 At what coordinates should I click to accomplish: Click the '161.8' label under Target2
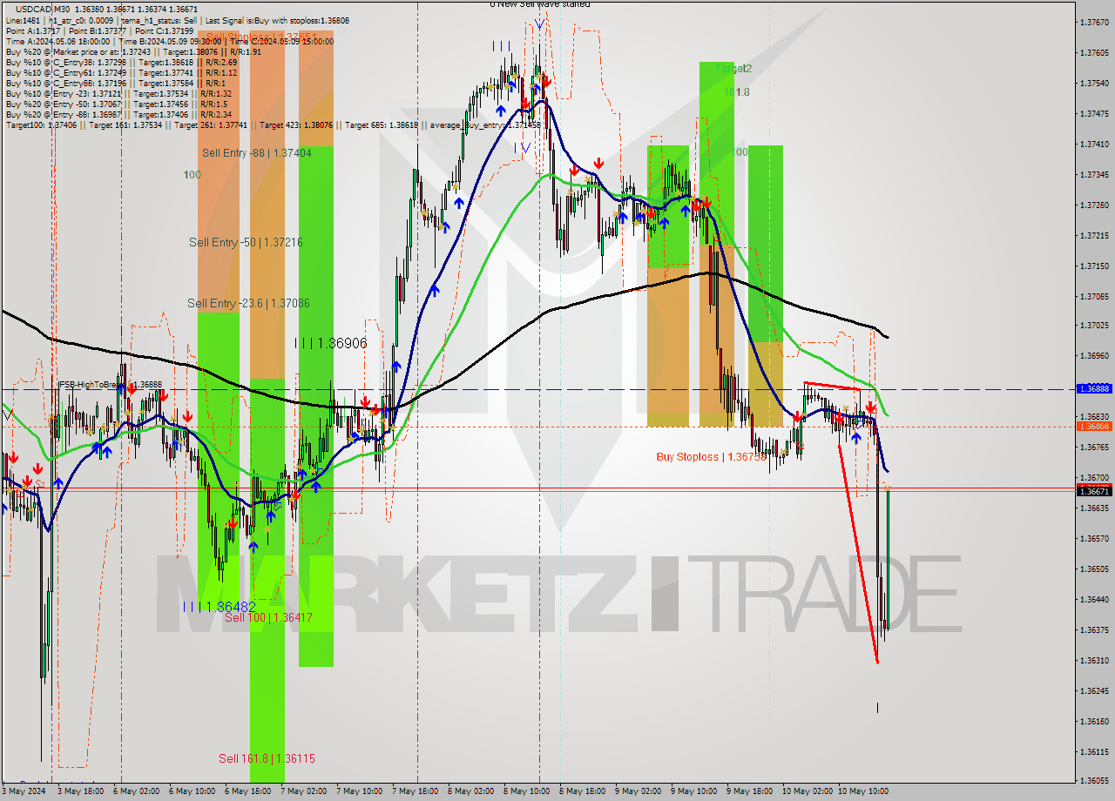click(736, 91)
